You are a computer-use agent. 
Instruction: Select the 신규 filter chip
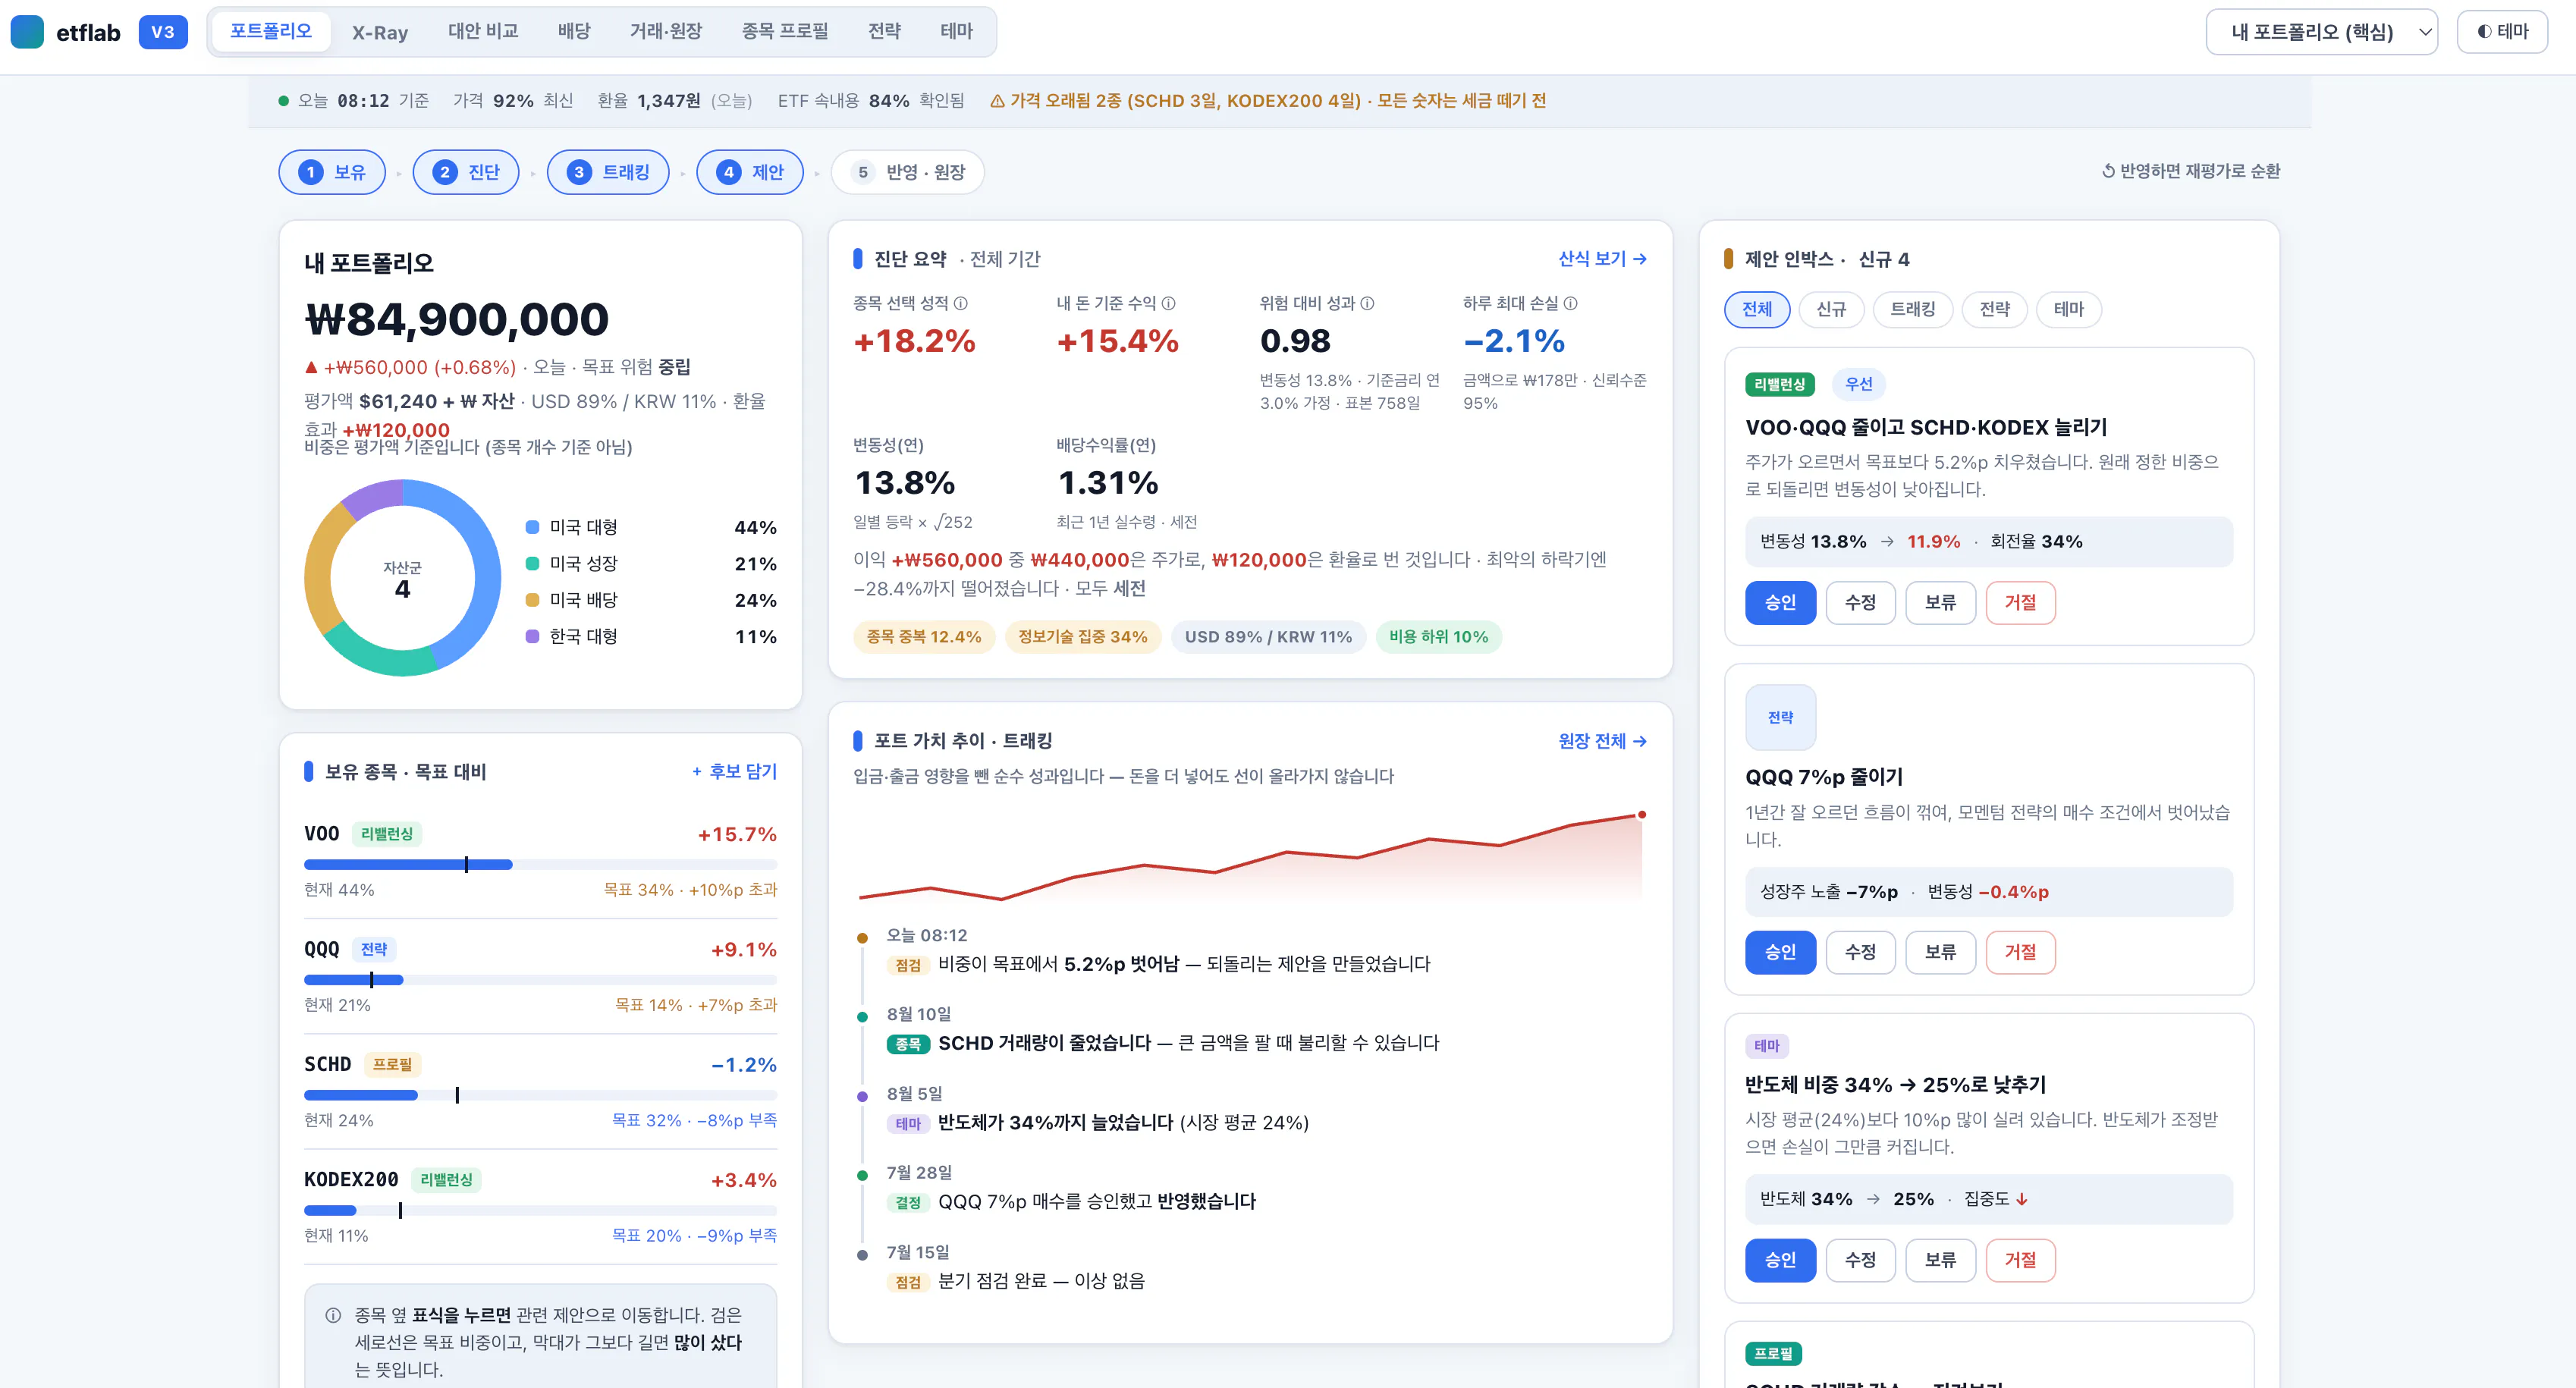(1831, 309)
